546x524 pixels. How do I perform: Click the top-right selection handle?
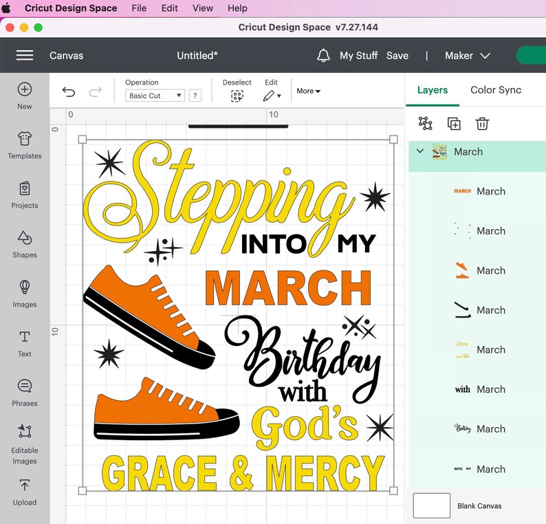[393, 140]
